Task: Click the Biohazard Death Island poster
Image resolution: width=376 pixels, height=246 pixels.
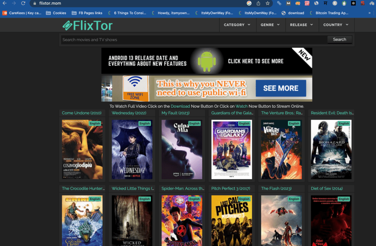Action: point(331,150)
